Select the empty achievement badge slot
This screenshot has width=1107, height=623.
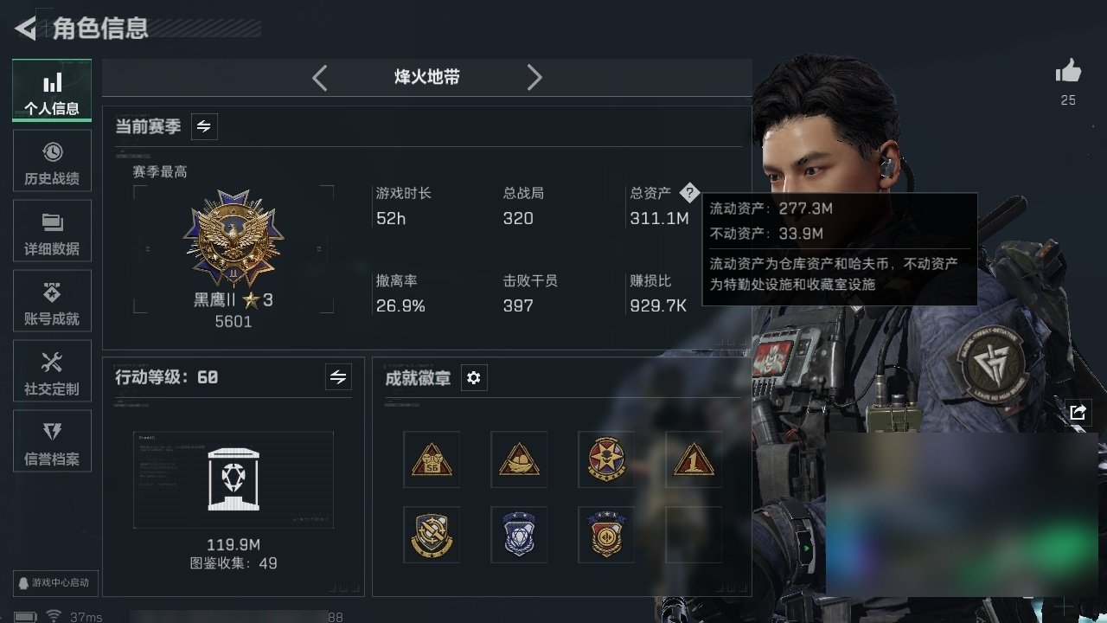694,535
